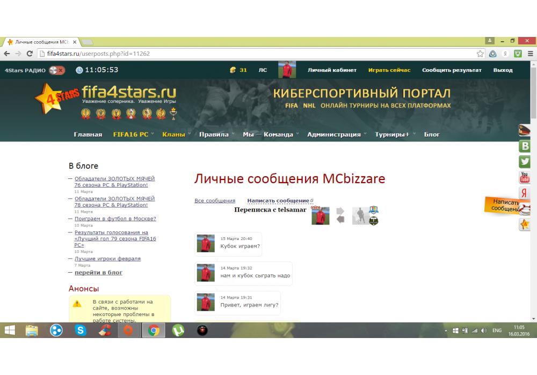Open File Explorer from the taskbar
This screenshot has width=537, height=375.
[32, 330]
